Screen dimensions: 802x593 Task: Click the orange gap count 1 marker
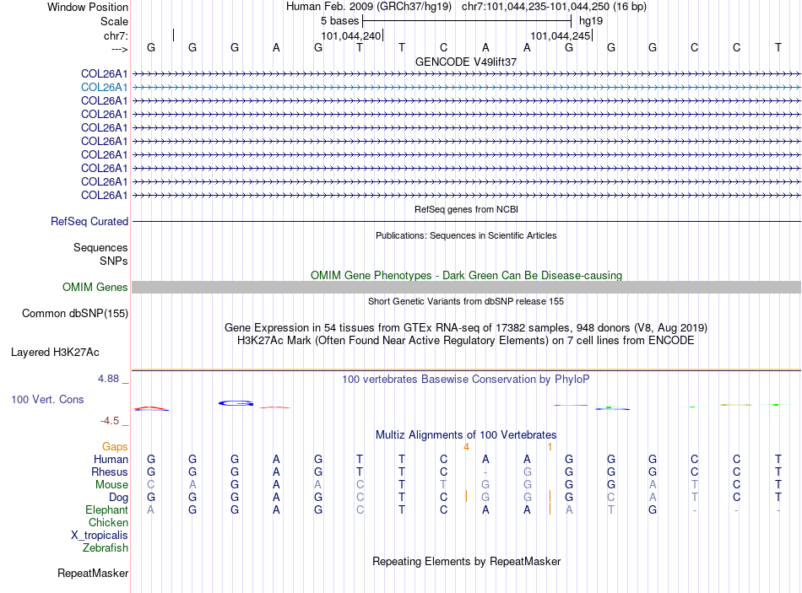(550, 447)
